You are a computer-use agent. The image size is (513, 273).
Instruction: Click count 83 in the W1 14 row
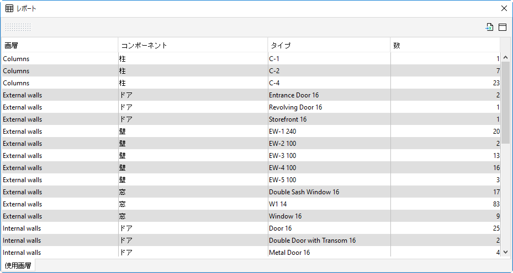coord(445,204)
